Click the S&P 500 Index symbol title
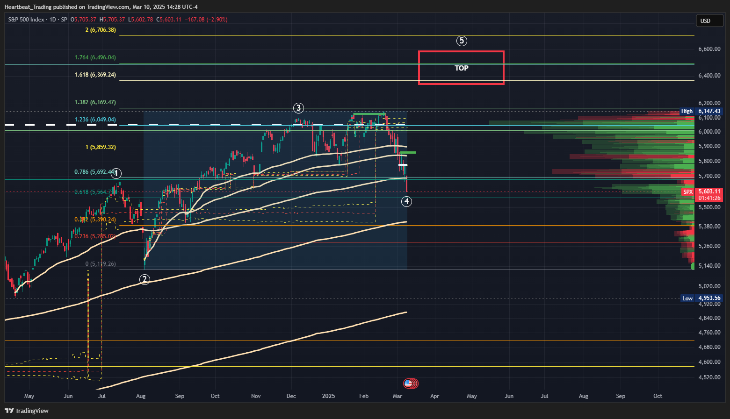 26,20
